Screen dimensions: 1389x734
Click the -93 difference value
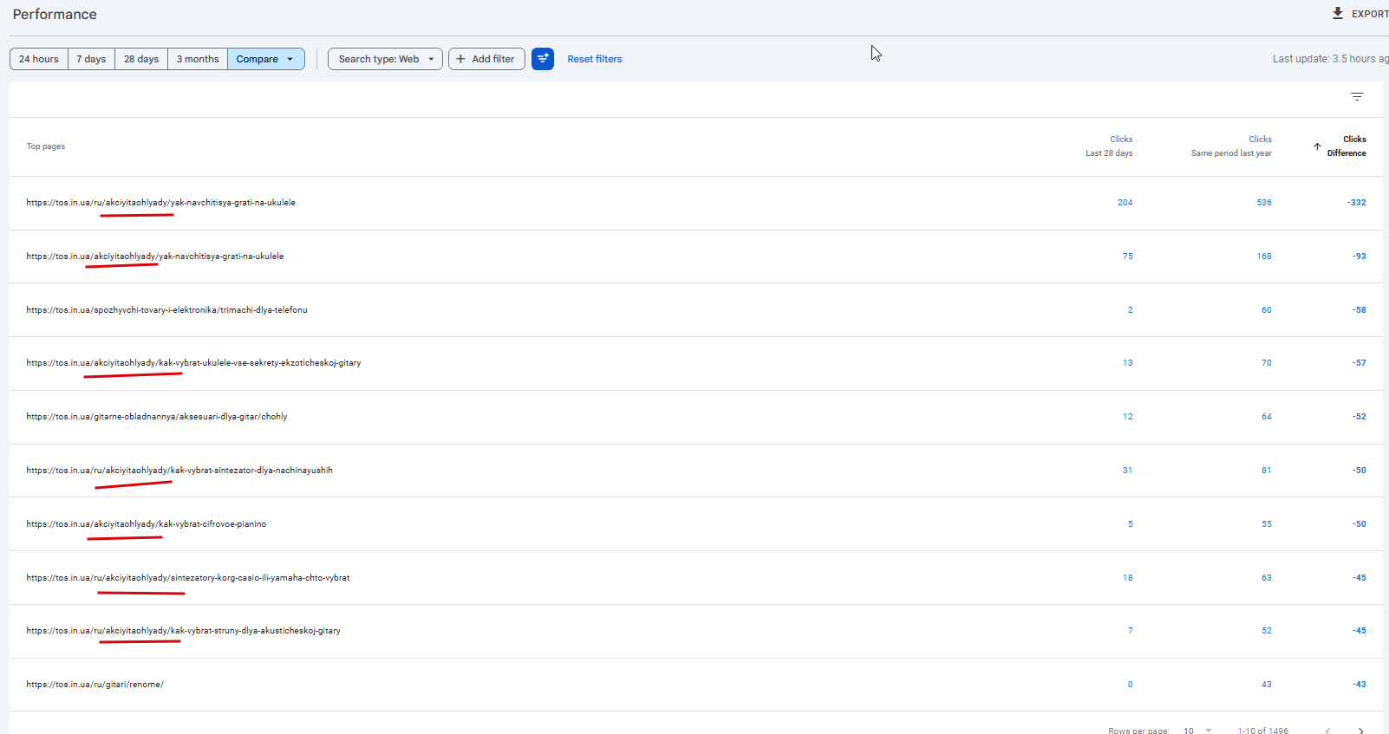point(1359,257)
